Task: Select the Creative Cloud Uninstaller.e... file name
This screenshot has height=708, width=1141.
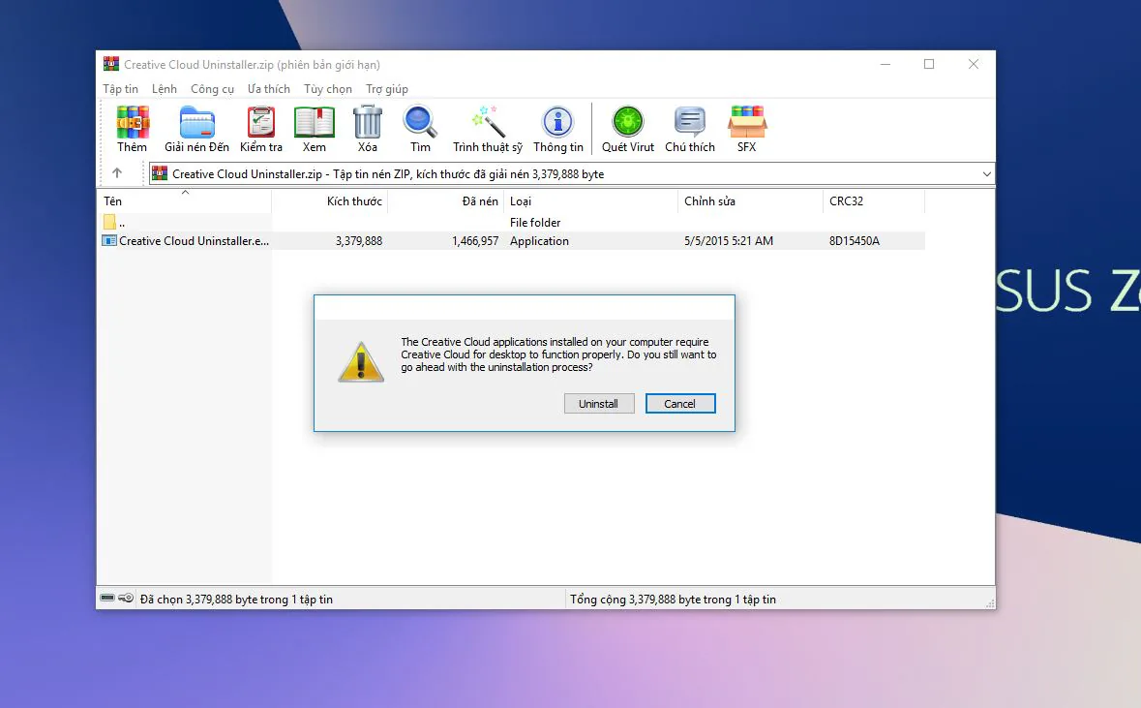Action: [x=195, y=241]
